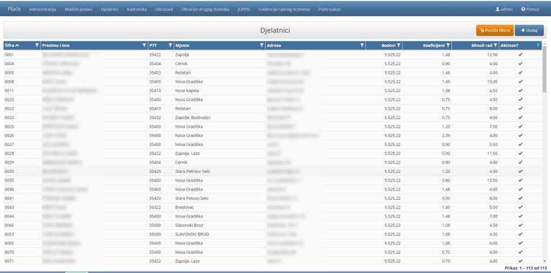Filter by Koeficijent column

click(x=448, y=45)
